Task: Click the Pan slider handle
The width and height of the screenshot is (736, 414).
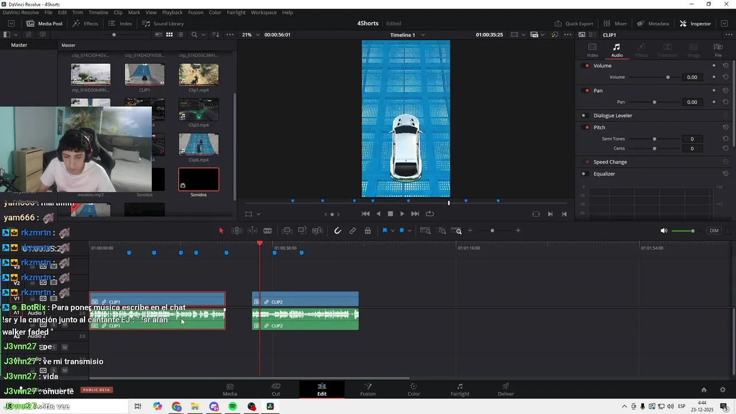Action: tap(654, 102)
